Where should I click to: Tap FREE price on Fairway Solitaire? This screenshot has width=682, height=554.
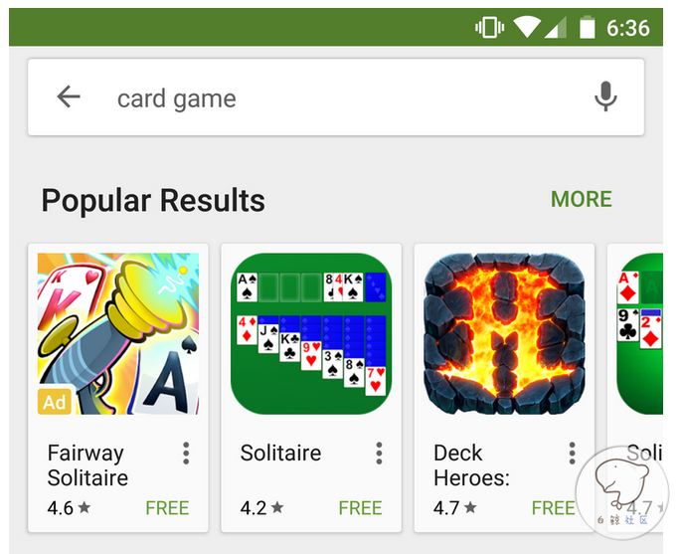(x=167, y=508)
